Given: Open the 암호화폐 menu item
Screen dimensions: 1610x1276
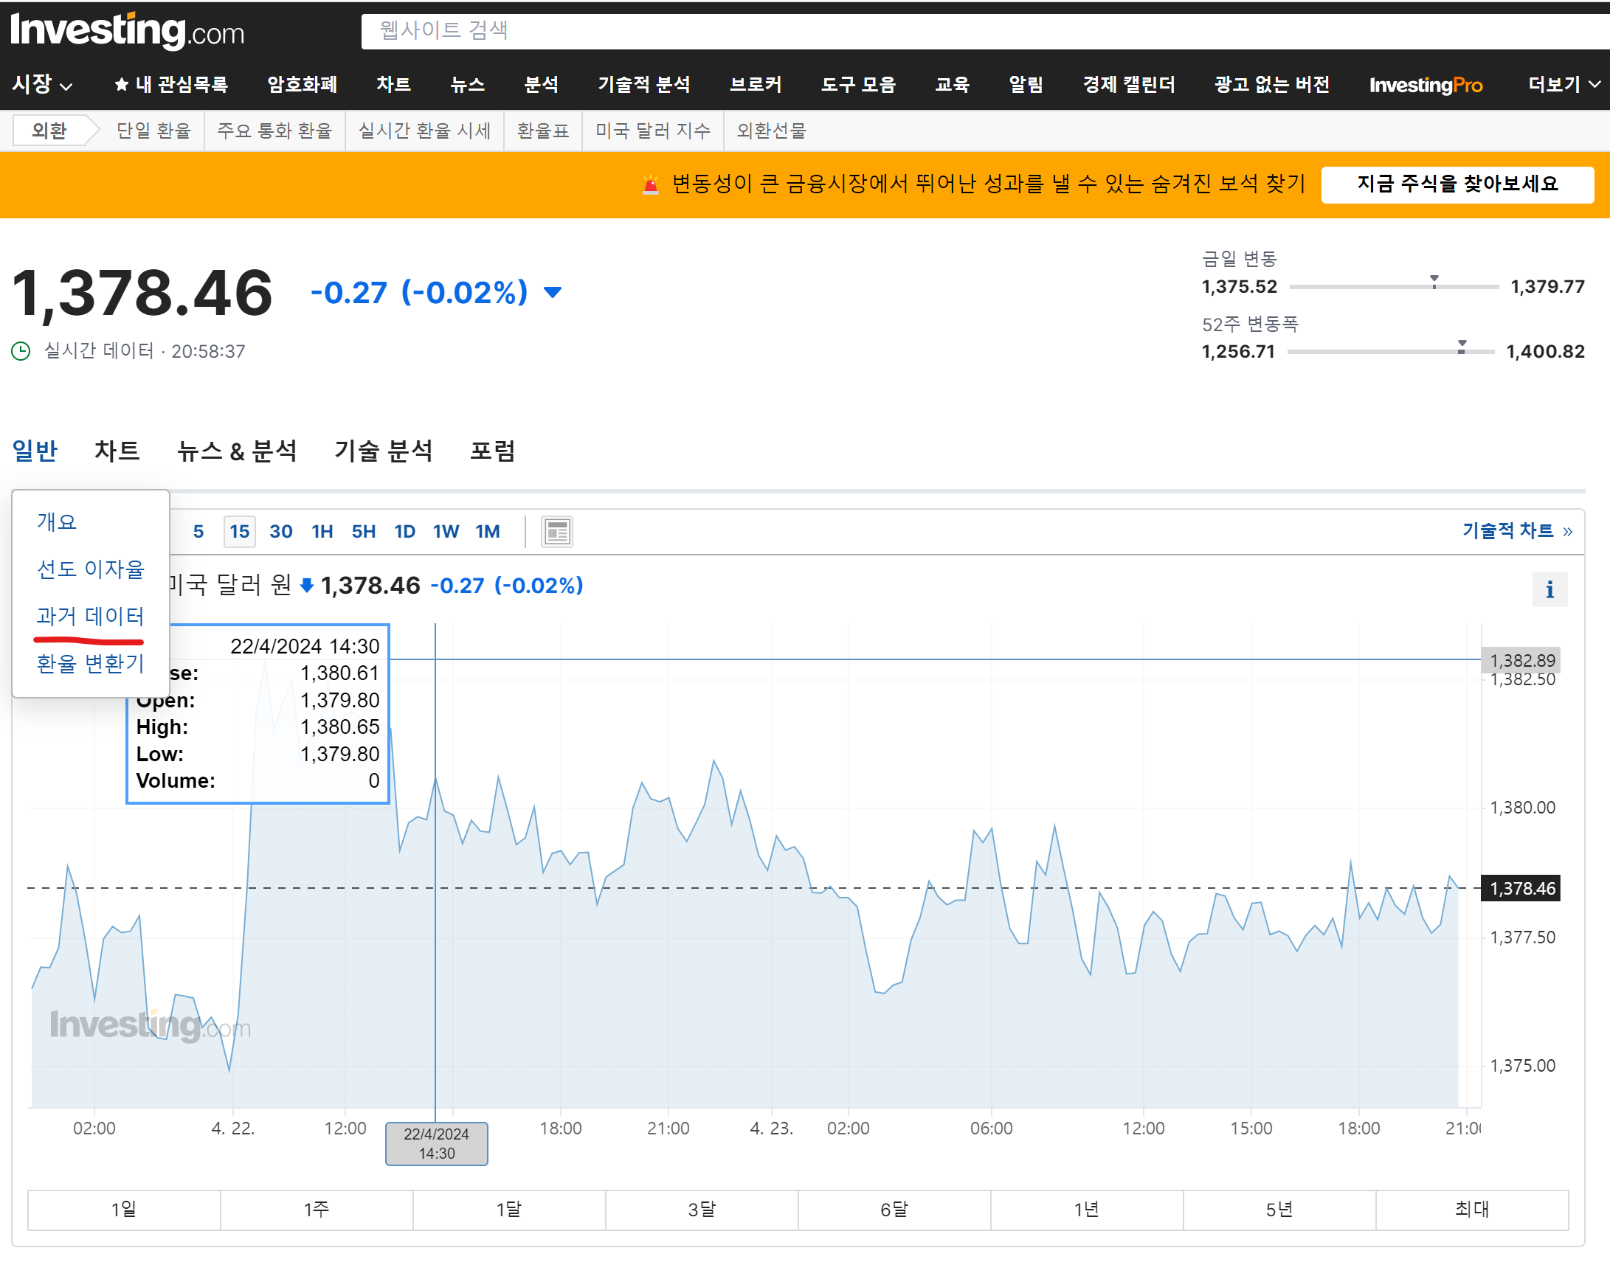Looking at the screenshot, I should 302,84.
